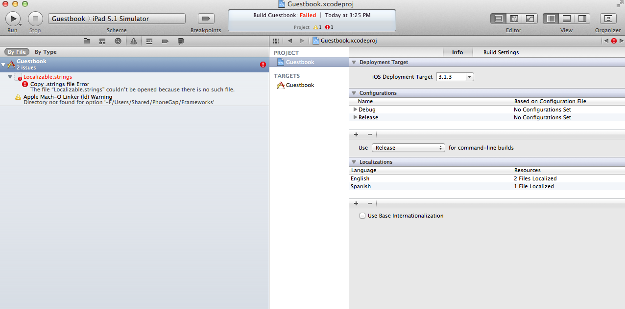Open the Release command-line builds popup
This screenshot has height=309, width=625.
point(408,148)
